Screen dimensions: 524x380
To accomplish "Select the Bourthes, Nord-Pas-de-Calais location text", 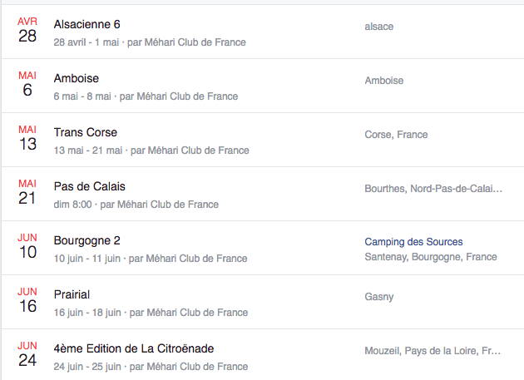I will 433,189.
